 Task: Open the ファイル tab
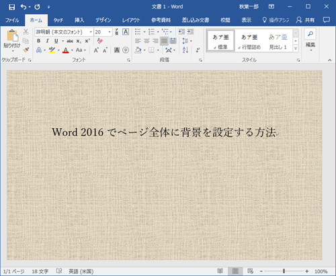click(x=12, y=20)
